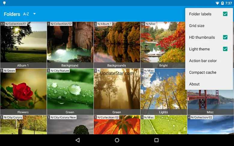
Task: Click the Flowers folder caption
Action: tap(23, 112)
